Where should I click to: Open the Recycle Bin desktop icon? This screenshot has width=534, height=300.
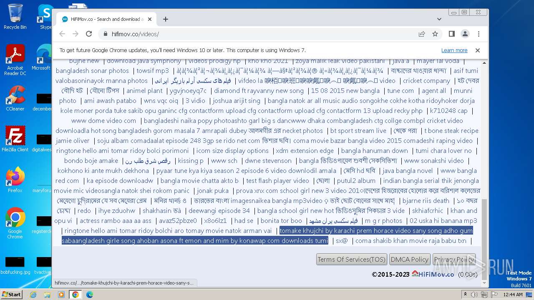coord(15,17)
